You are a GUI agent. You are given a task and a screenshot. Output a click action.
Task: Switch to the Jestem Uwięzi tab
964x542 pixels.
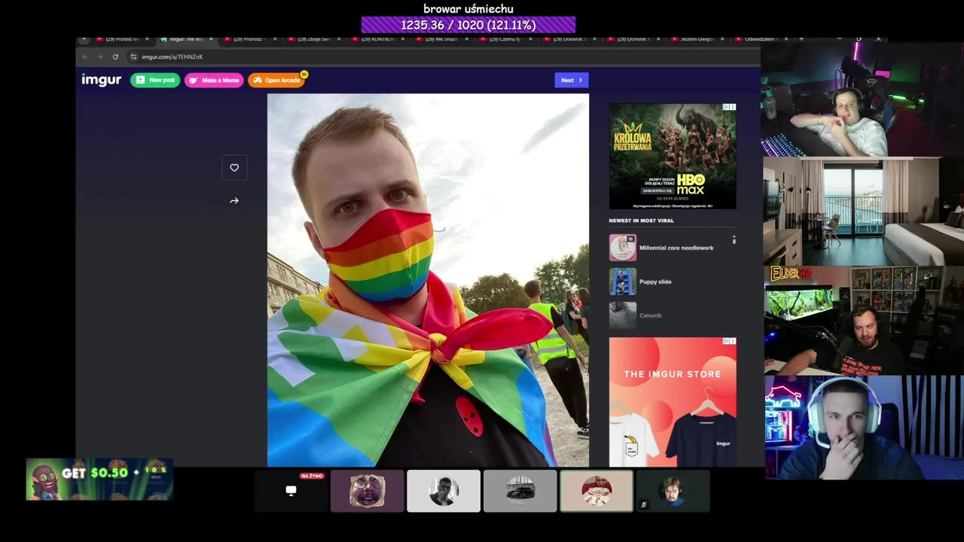point(697,39)
